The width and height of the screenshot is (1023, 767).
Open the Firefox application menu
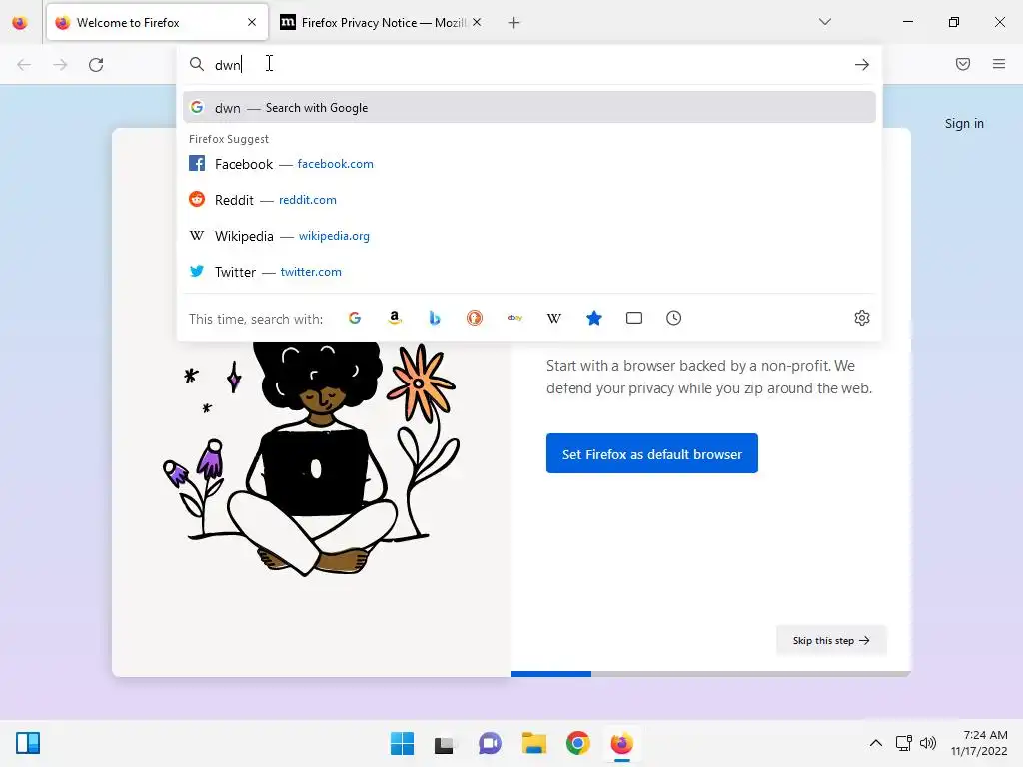999,64
